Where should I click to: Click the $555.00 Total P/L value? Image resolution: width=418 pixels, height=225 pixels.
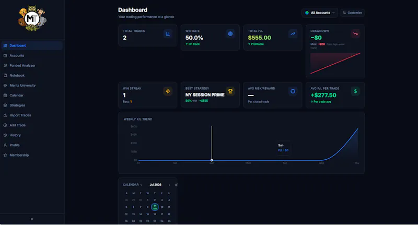[x=259, y=38]
